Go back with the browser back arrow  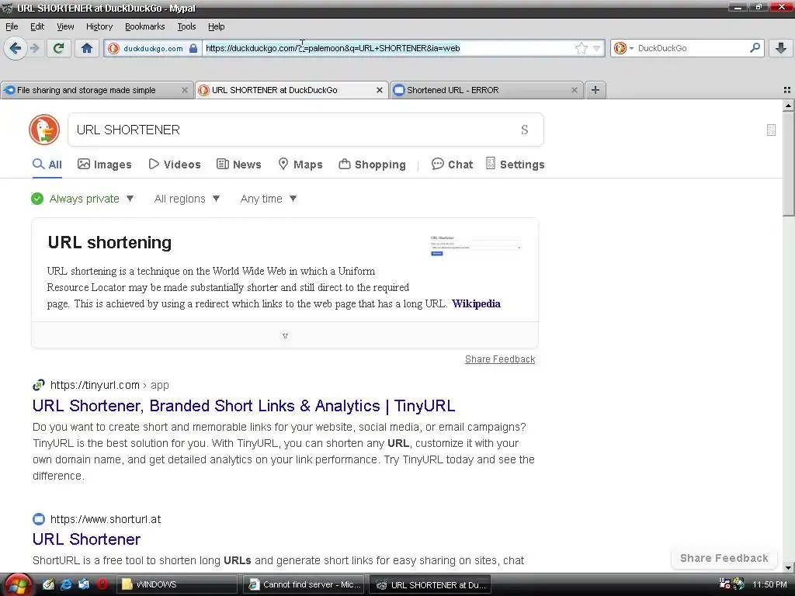[x=16, y=48]
